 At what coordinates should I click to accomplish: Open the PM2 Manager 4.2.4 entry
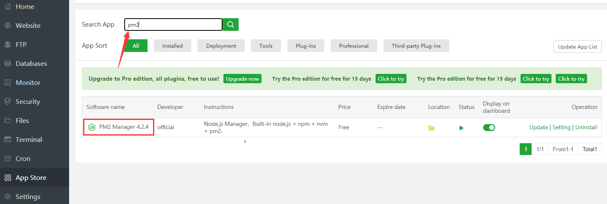124,127
